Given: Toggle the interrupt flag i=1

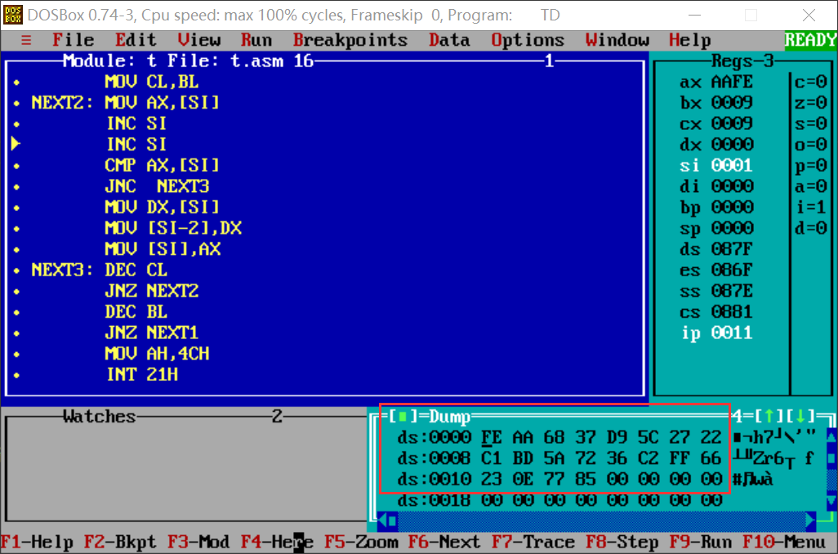Looking at the screenshot, I should (x=811, y=207).
